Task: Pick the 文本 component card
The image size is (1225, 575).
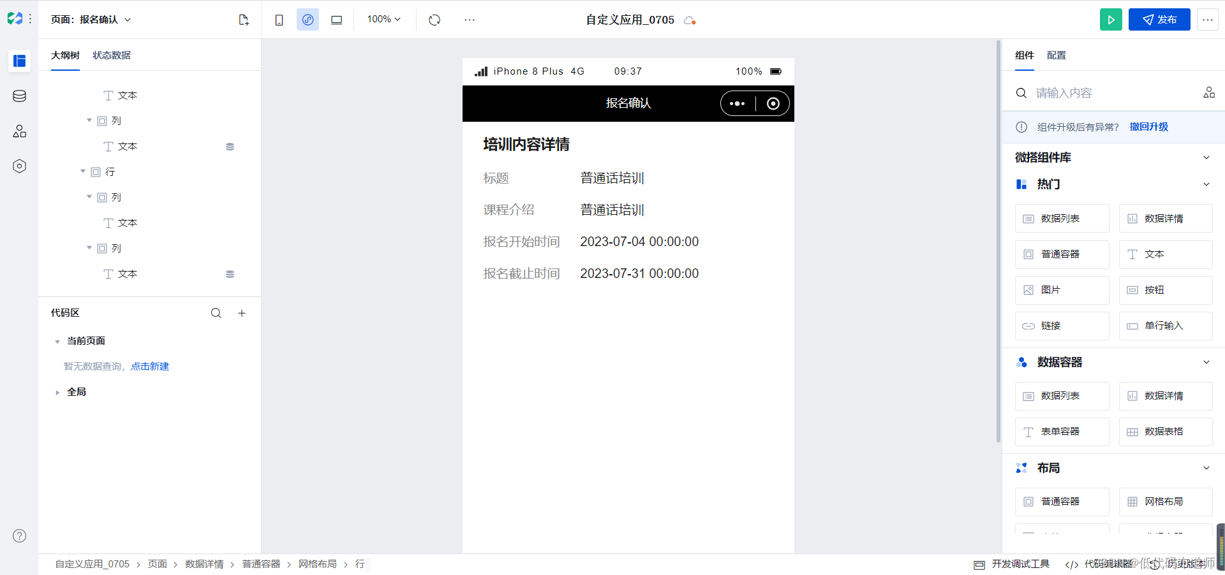Action: [1166, 254]
